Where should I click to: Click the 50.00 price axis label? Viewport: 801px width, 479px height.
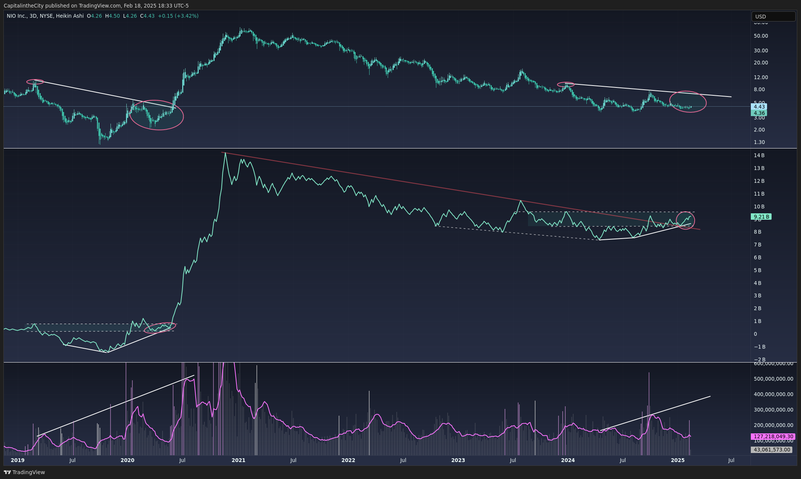click(761, 36)
